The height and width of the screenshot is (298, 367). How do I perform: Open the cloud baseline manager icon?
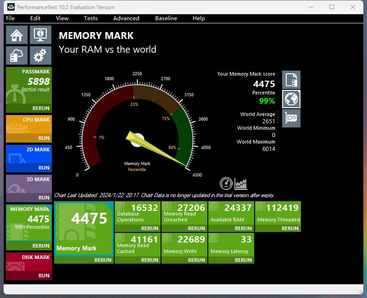pyautogui.click(x=17, y=55)
